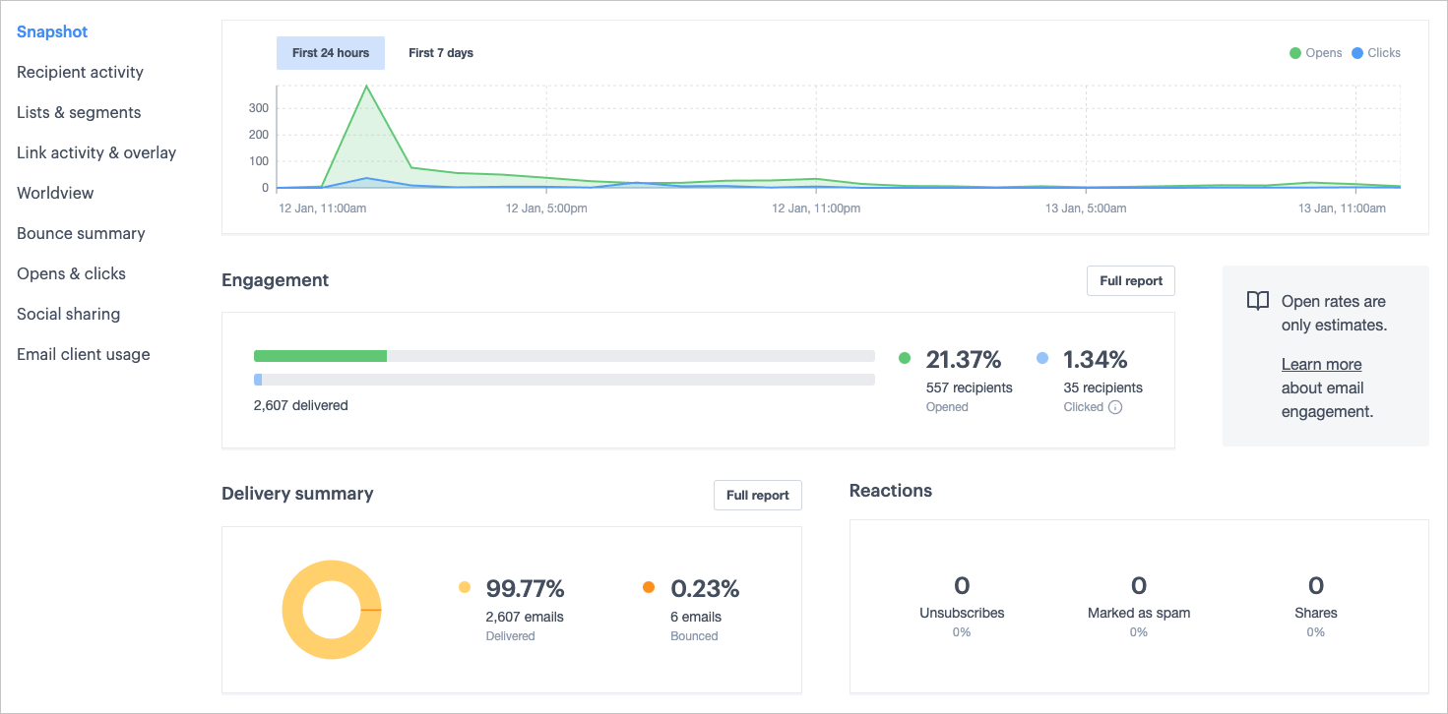Open the Worldview report
Image resolution: width=1448 pixels, height=714 pixels.
click(54, 193)
